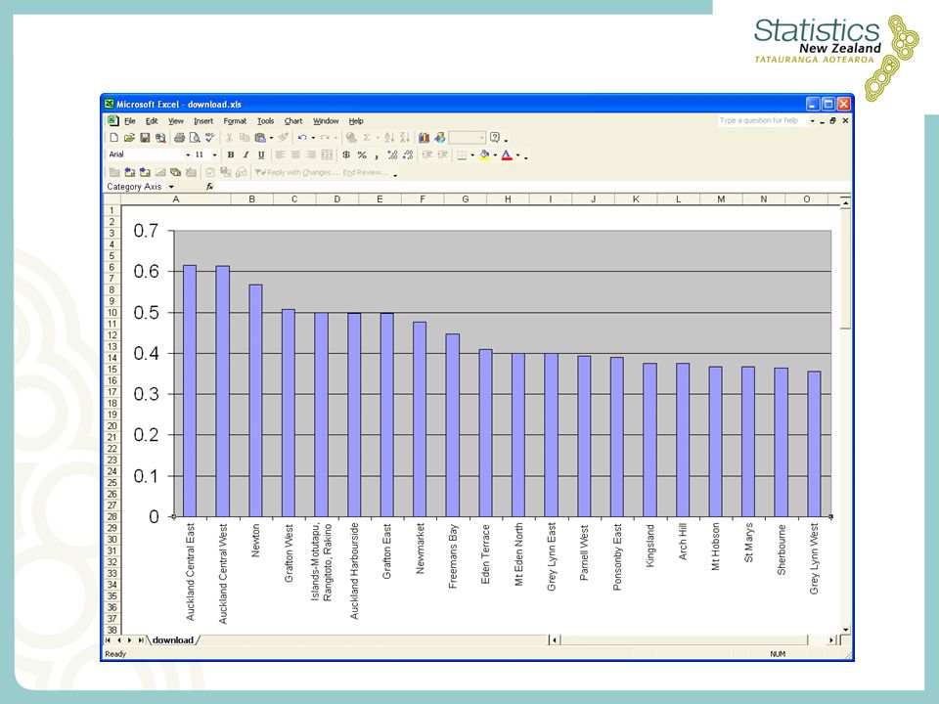939x704 pixels.
Task: Open Microsoft Excel Help question-mark icon
Action: pyautogui.click(x=495, y=138)
